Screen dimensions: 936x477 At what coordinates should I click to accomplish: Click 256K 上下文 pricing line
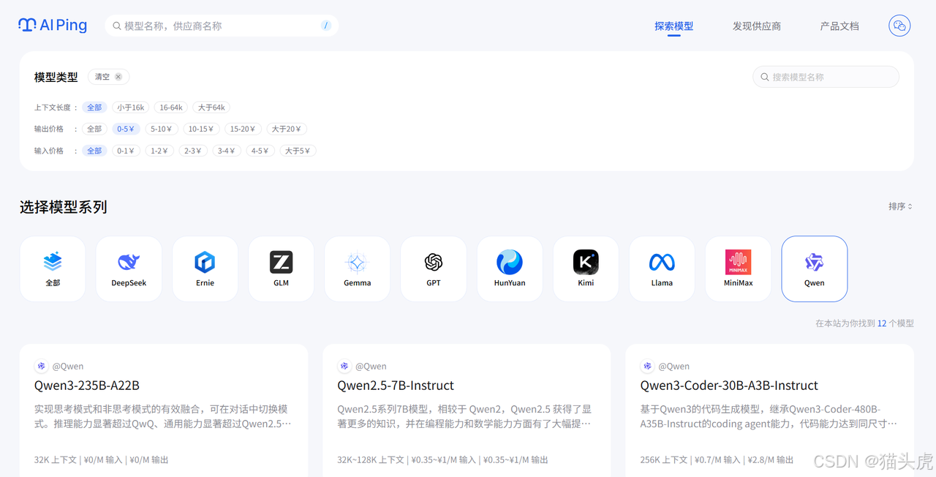coord(717,460)
